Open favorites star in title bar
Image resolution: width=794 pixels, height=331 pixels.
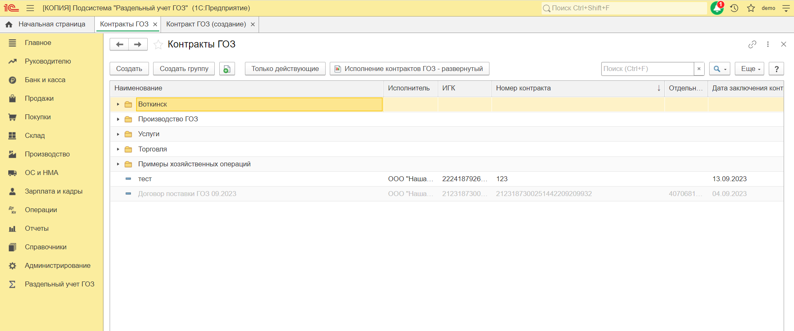pyautogui.click(x=751, y=8)
